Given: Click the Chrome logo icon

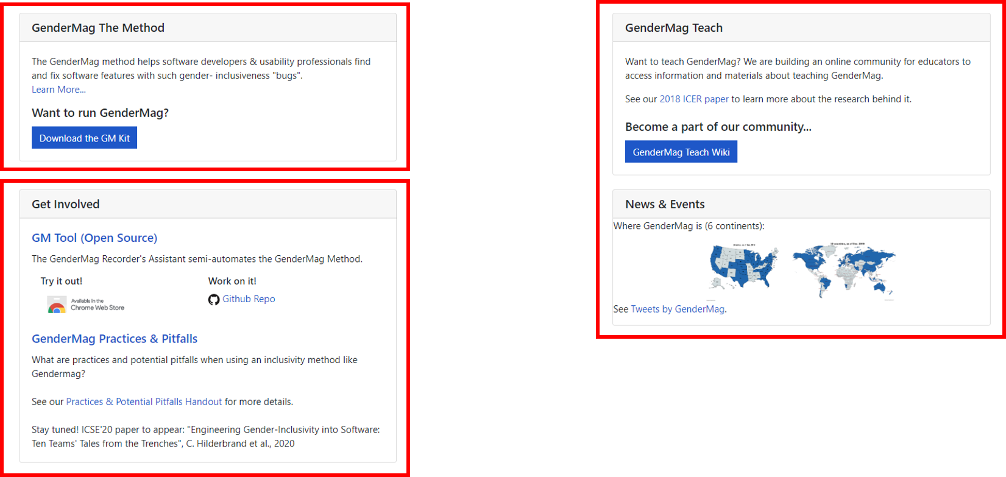Looking at the screenshot, I should coord(57,305).
